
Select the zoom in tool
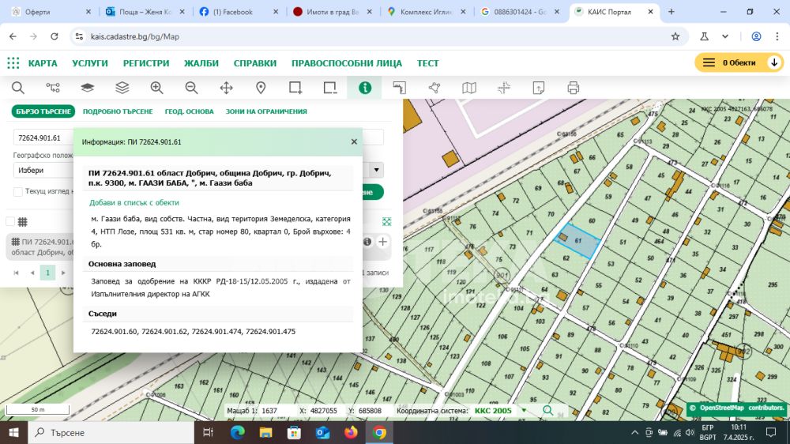[156, 88]
